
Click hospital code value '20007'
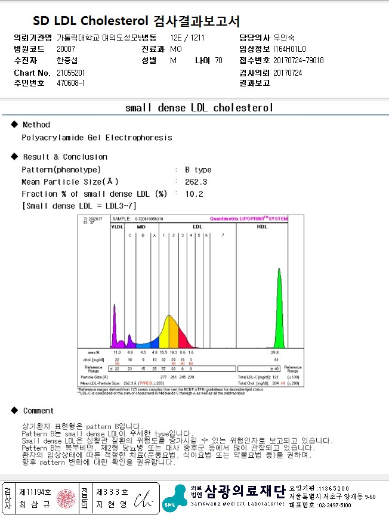(x=66, y=49)
